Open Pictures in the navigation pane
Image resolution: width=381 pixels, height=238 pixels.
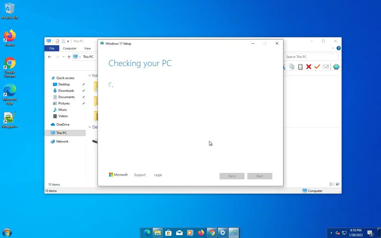64,103
